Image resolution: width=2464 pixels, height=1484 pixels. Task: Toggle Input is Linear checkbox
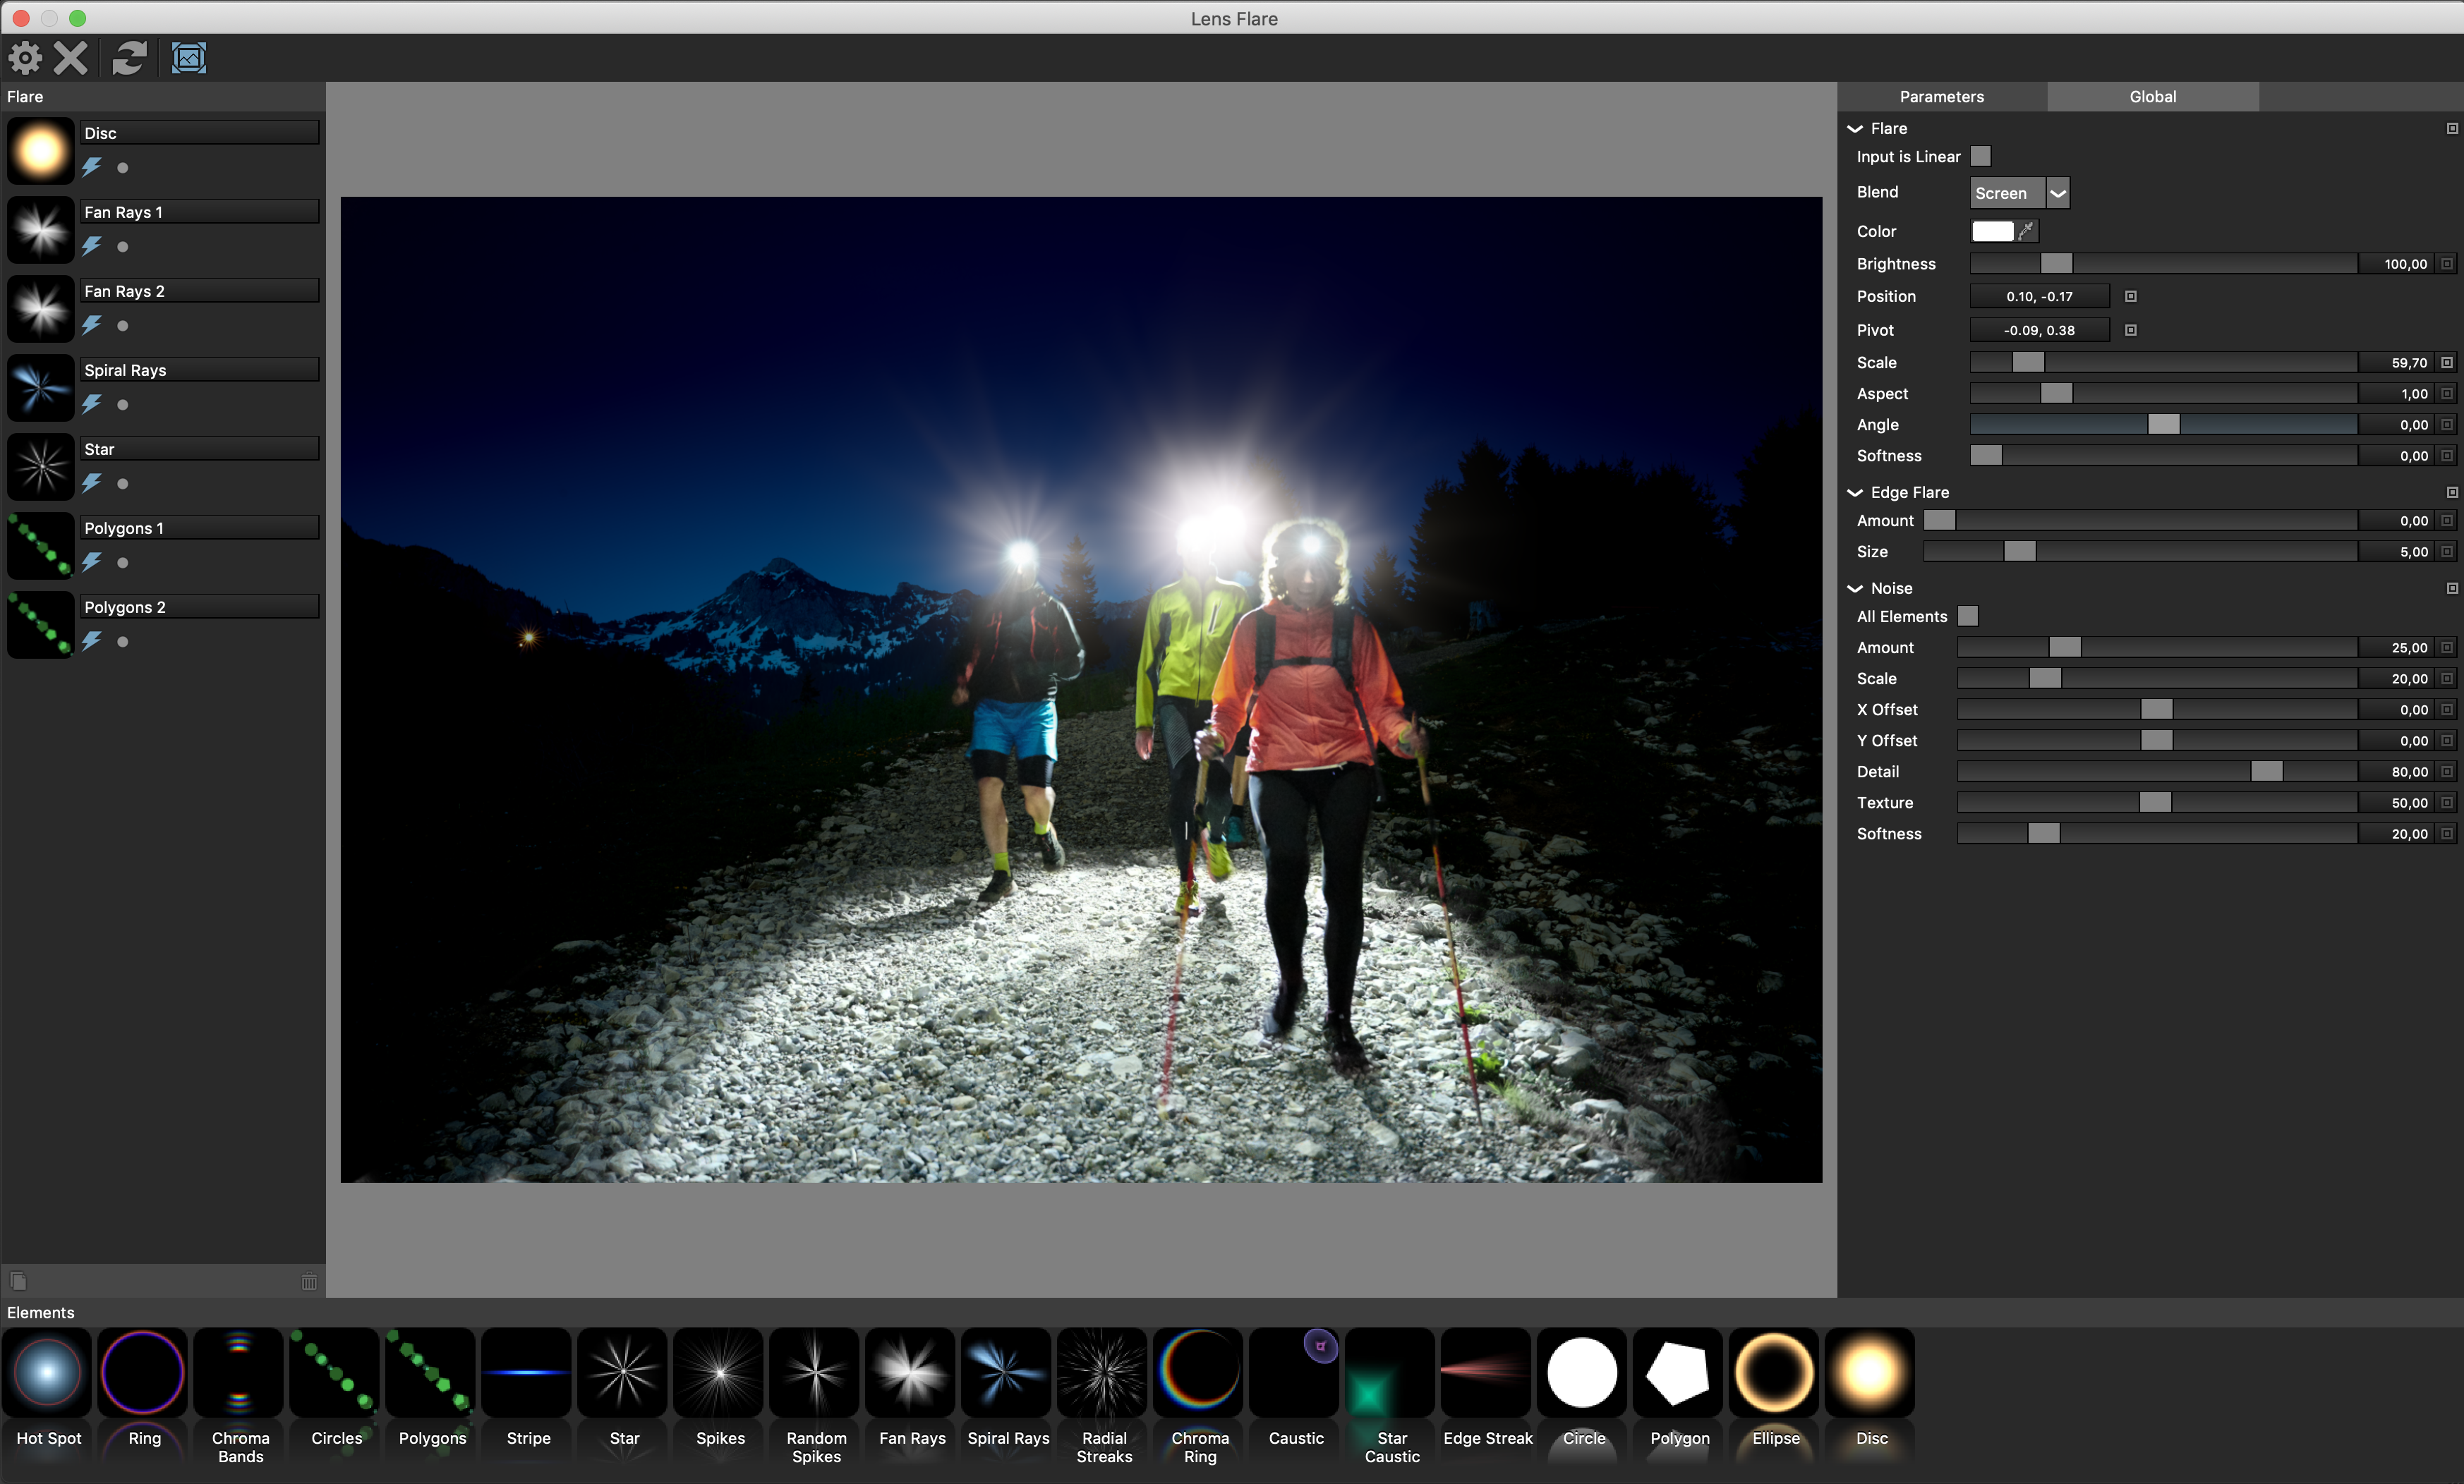[1981, 157]
